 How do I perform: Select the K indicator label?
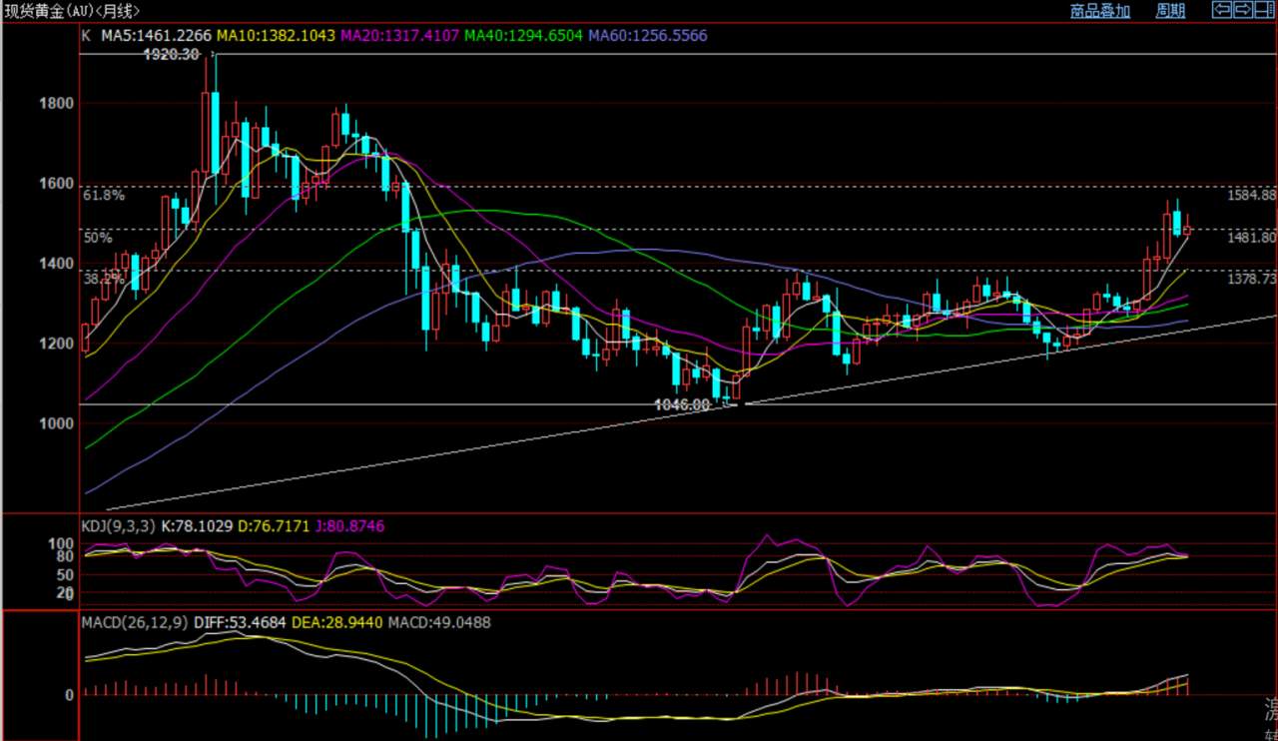coord(86,36)
